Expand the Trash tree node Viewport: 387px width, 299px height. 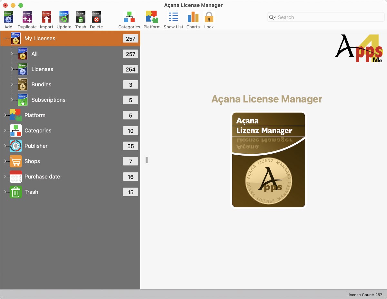click(5, 192)
